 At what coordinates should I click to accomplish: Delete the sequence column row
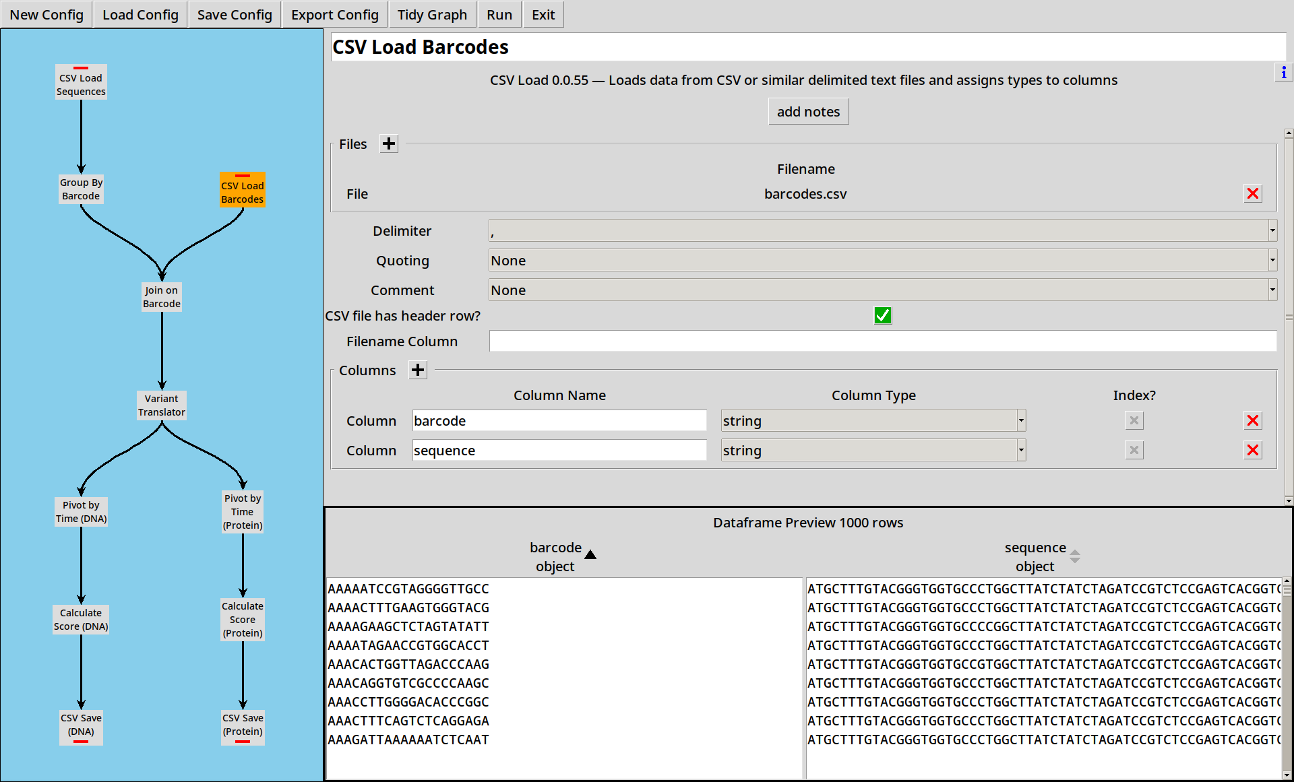pos(1253,451)
